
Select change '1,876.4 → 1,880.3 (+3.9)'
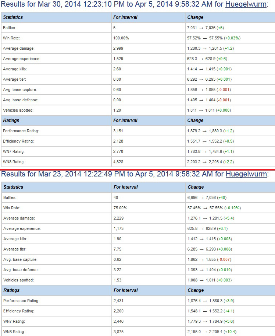[x=211, y=301]
